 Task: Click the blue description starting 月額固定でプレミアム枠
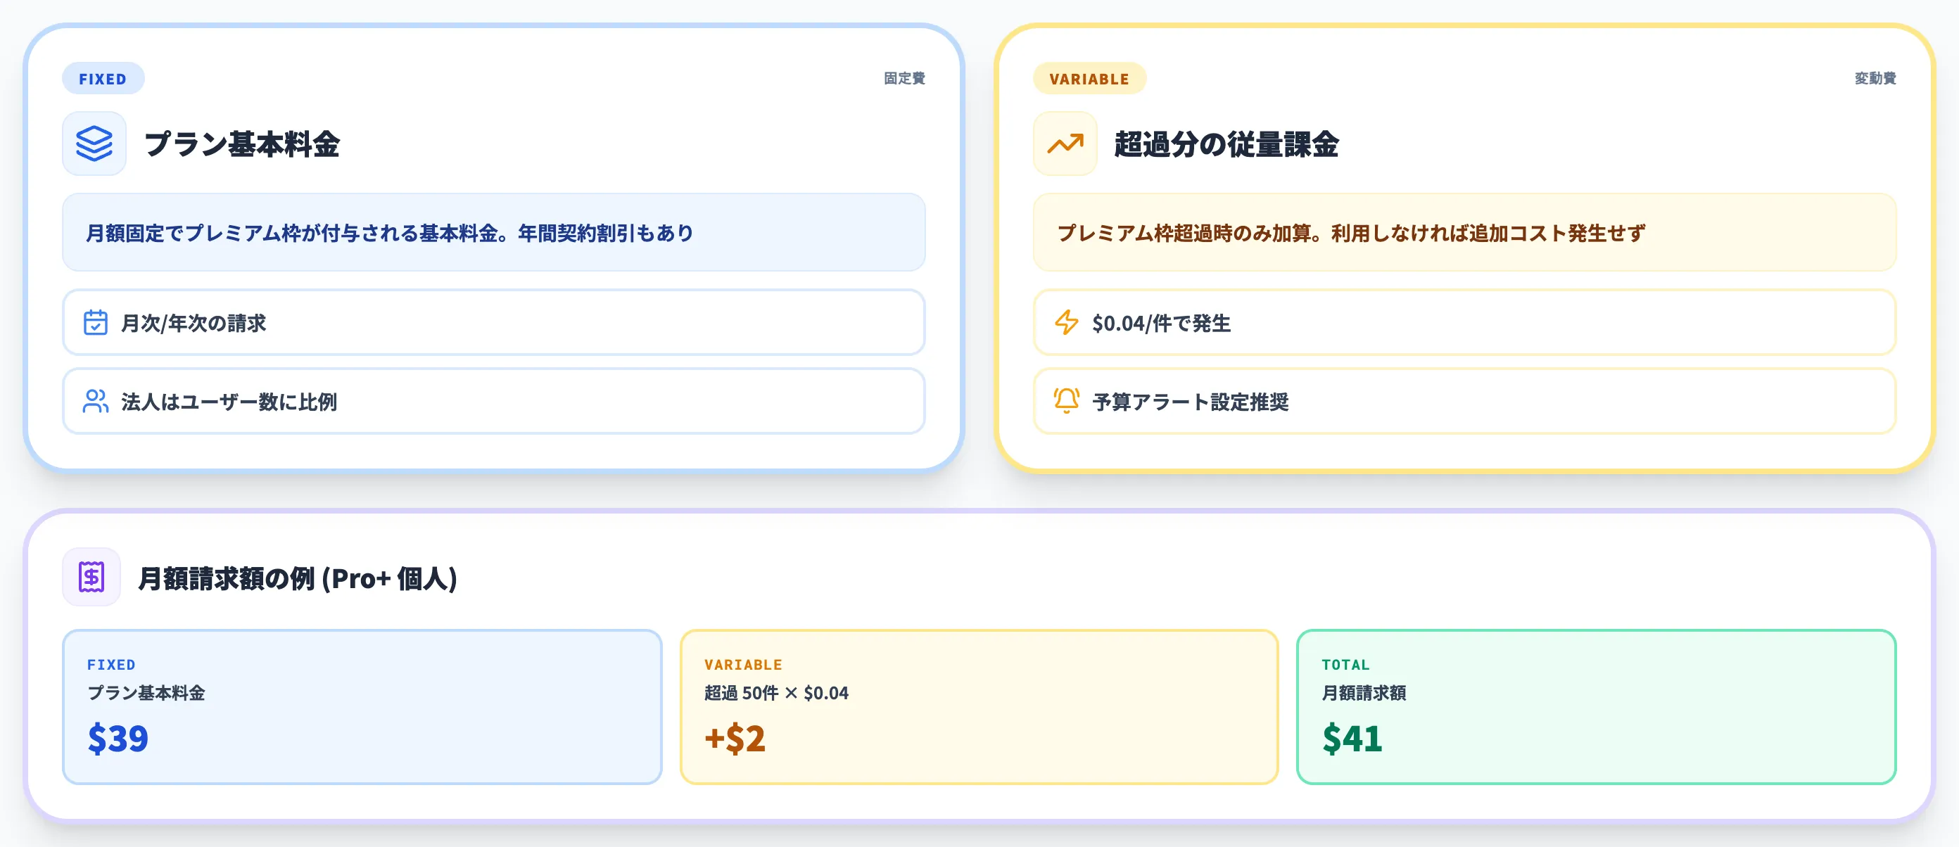[493, 233]
